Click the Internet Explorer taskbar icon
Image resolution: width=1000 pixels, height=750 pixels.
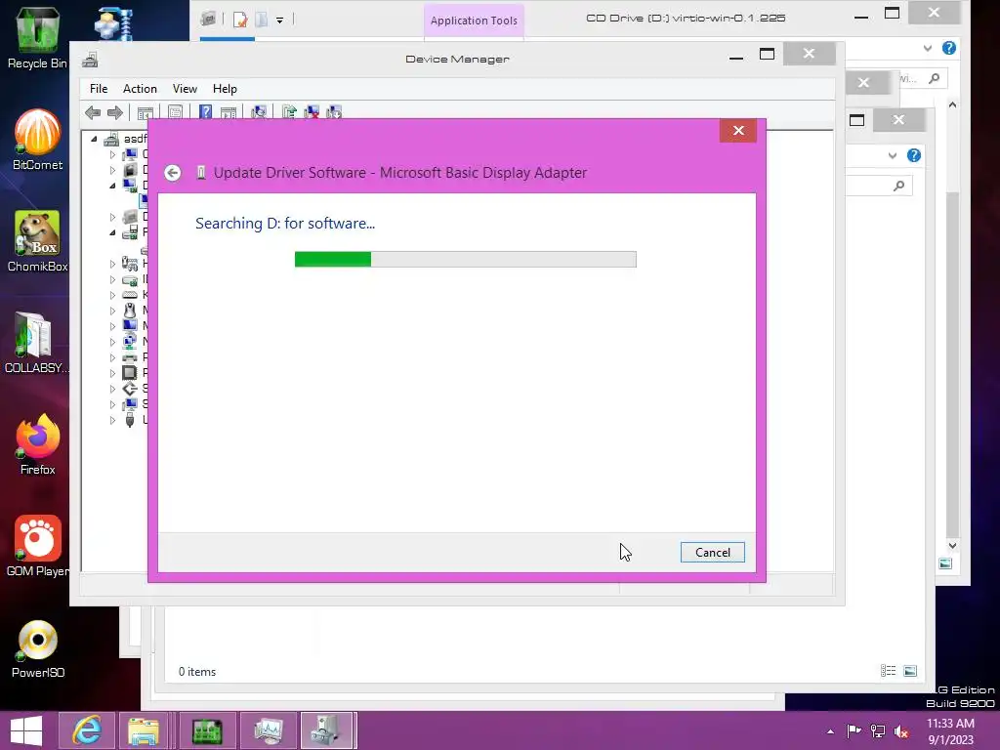point(87,730)
